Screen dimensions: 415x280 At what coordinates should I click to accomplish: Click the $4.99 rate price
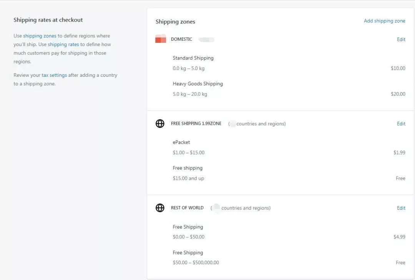[x=399, y=237]
